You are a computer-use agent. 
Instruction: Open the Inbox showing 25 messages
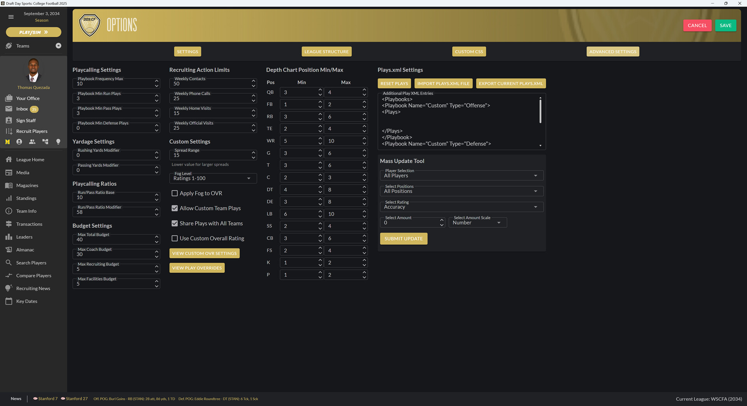point(22,109)
